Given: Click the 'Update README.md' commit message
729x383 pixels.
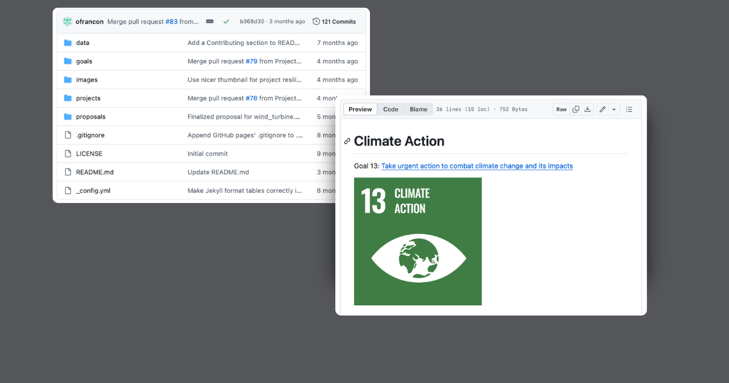Looking at the screenshot, I should click(x=218, y=172).
